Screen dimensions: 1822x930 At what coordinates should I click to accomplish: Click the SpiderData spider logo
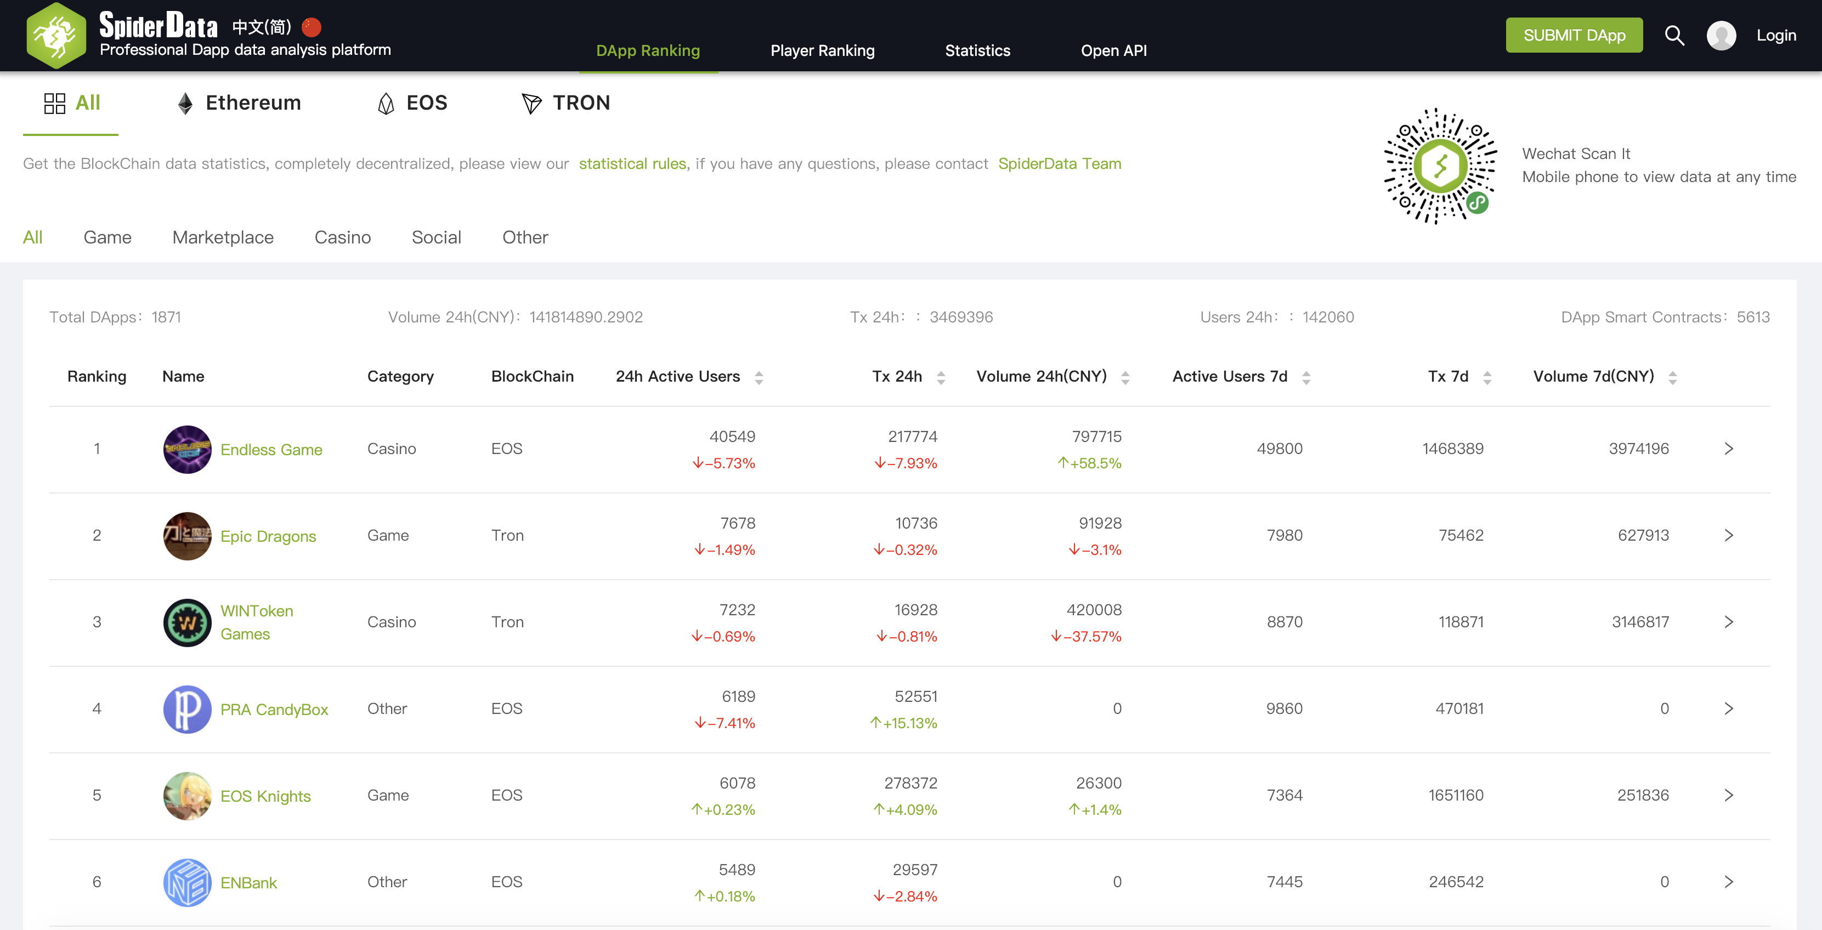(x=56, y=35)
